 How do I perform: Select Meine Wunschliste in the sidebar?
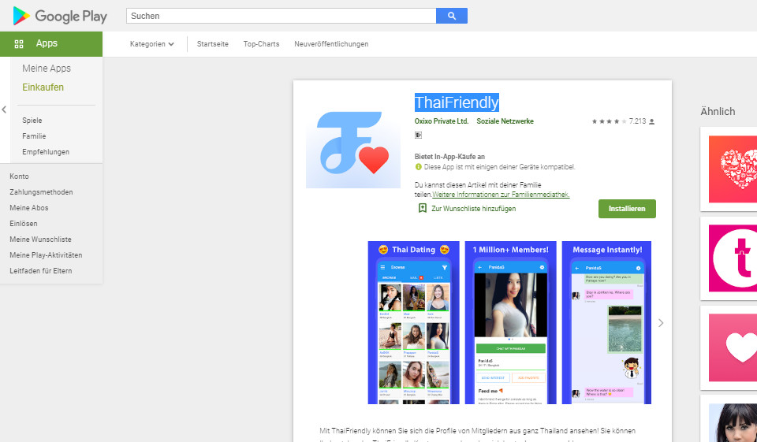(39, 240)
